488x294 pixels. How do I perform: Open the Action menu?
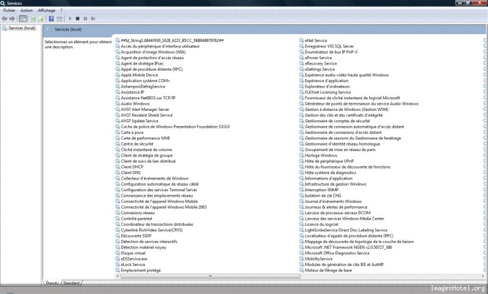pyautogui.click(x=26, y=10)
